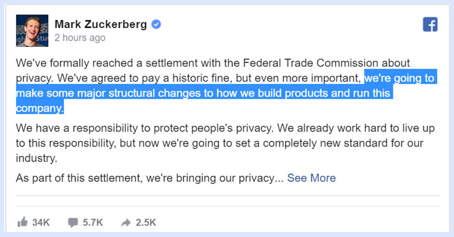Screen dimensions: 454x237
Task: Click the highlighted word "company."
Action: click(x=40, y=108)
